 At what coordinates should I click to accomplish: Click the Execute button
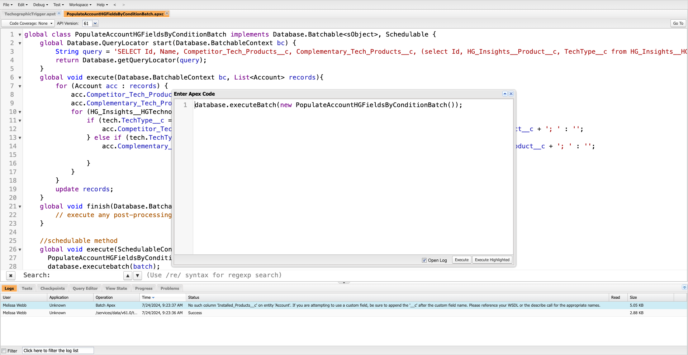pos(462,260)
